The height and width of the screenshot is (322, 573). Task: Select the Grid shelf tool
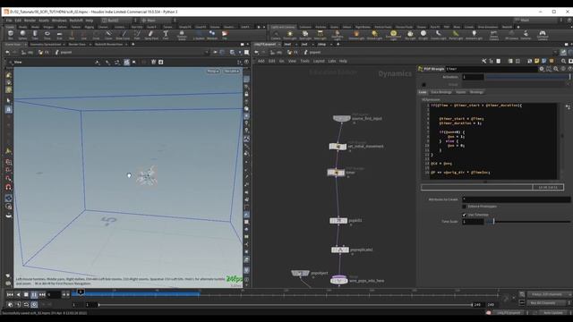tap(59, 35)
